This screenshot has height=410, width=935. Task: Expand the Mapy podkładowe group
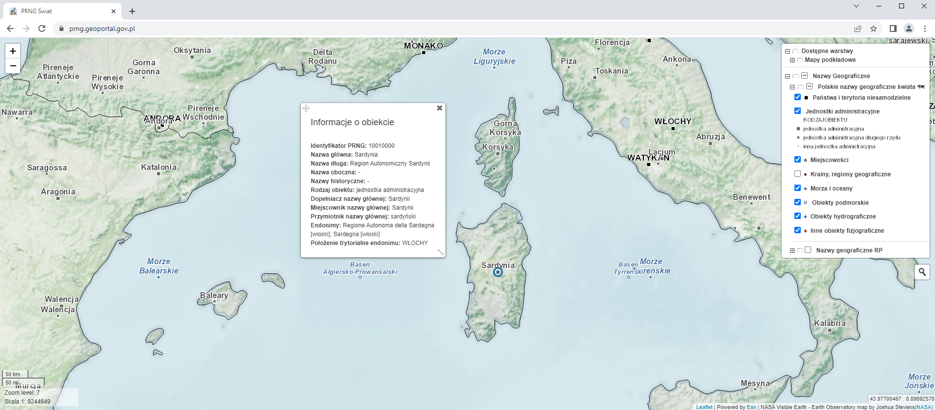[792, 60]
